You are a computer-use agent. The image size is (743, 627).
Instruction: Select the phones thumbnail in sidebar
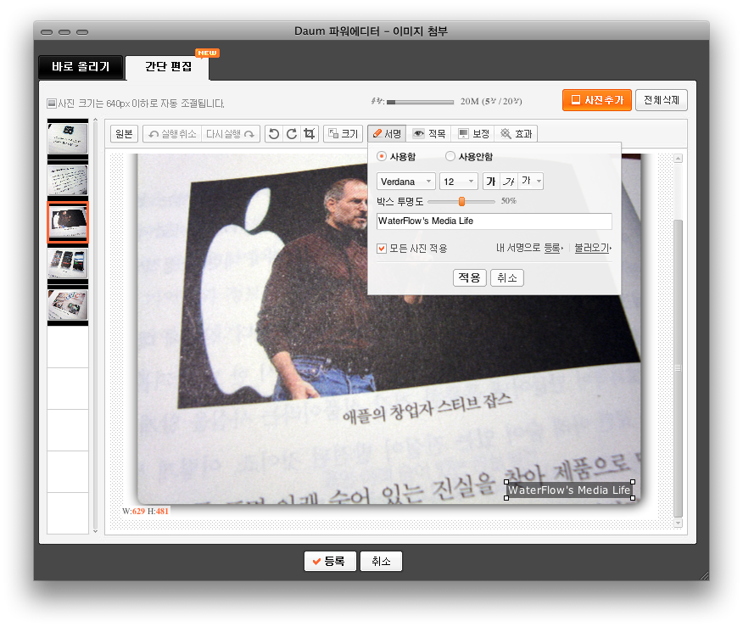pos(68,264)
